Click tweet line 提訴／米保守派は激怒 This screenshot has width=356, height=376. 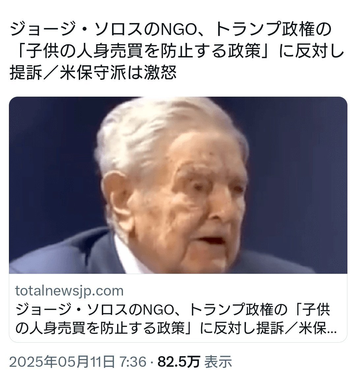click(x=93, y=73)
